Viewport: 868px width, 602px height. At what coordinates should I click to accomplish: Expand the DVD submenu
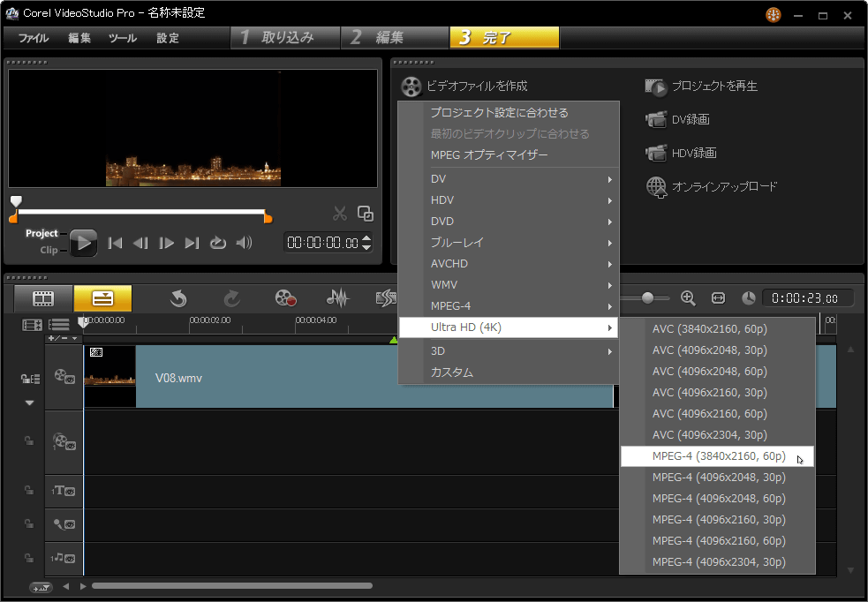tap(509, 222)
